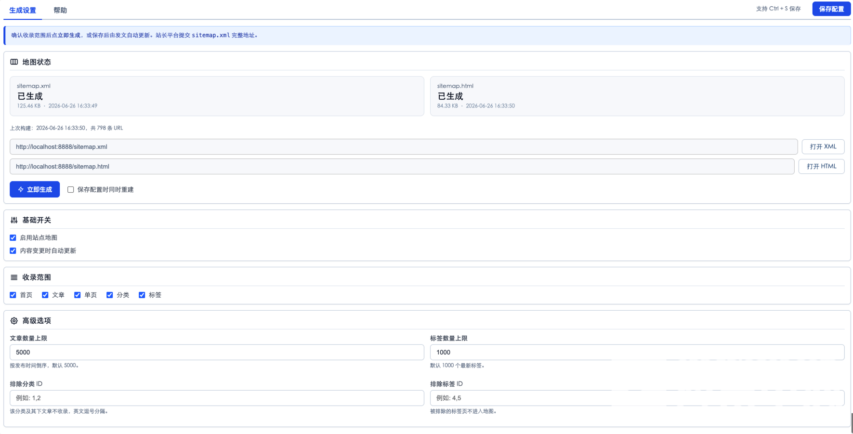Image resolution: width=853 pixels, height=434 pixels.
Task: Select the 生成设置 tab
Action: click(23, 10)
